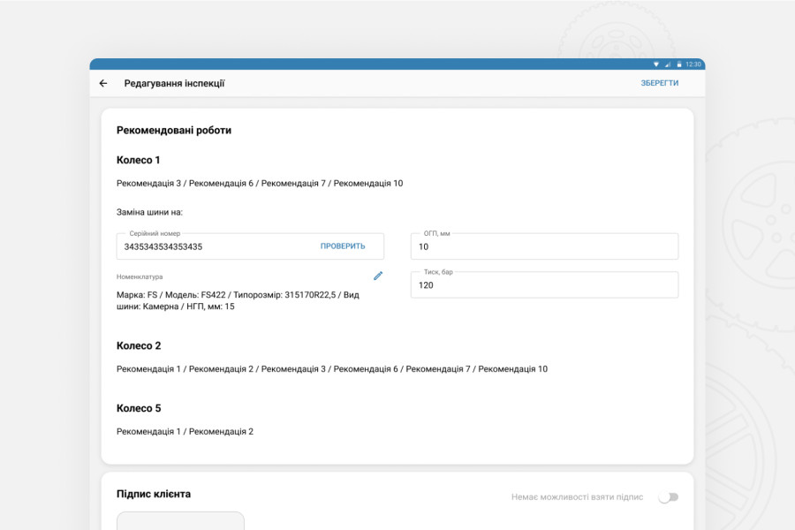Tap the back arrow in the header
The image size is (795, 530).
[x=103, y=84]
